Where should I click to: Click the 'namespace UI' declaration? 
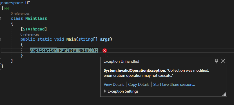(16, 3)
